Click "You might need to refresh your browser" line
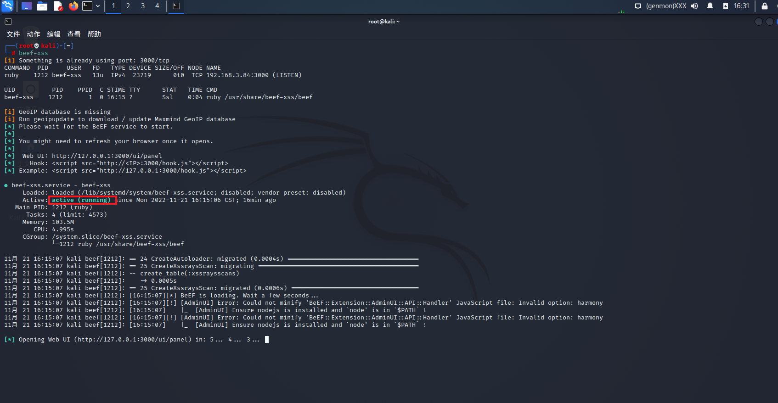The width and height of the screenshot is (778, 403). 116,141
